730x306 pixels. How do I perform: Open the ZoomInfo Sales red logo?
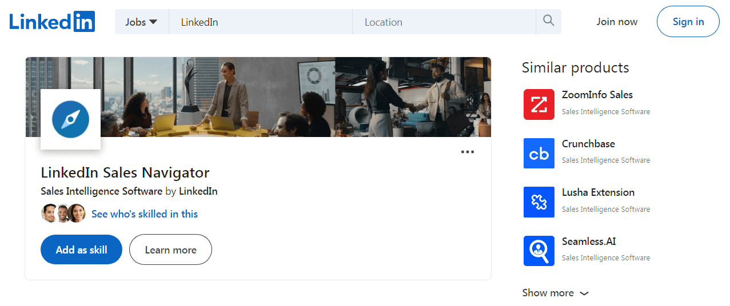539,104
